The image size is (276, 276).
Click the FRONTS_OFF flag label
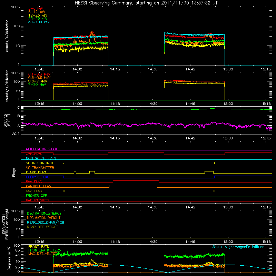click(x=37, y=195)
